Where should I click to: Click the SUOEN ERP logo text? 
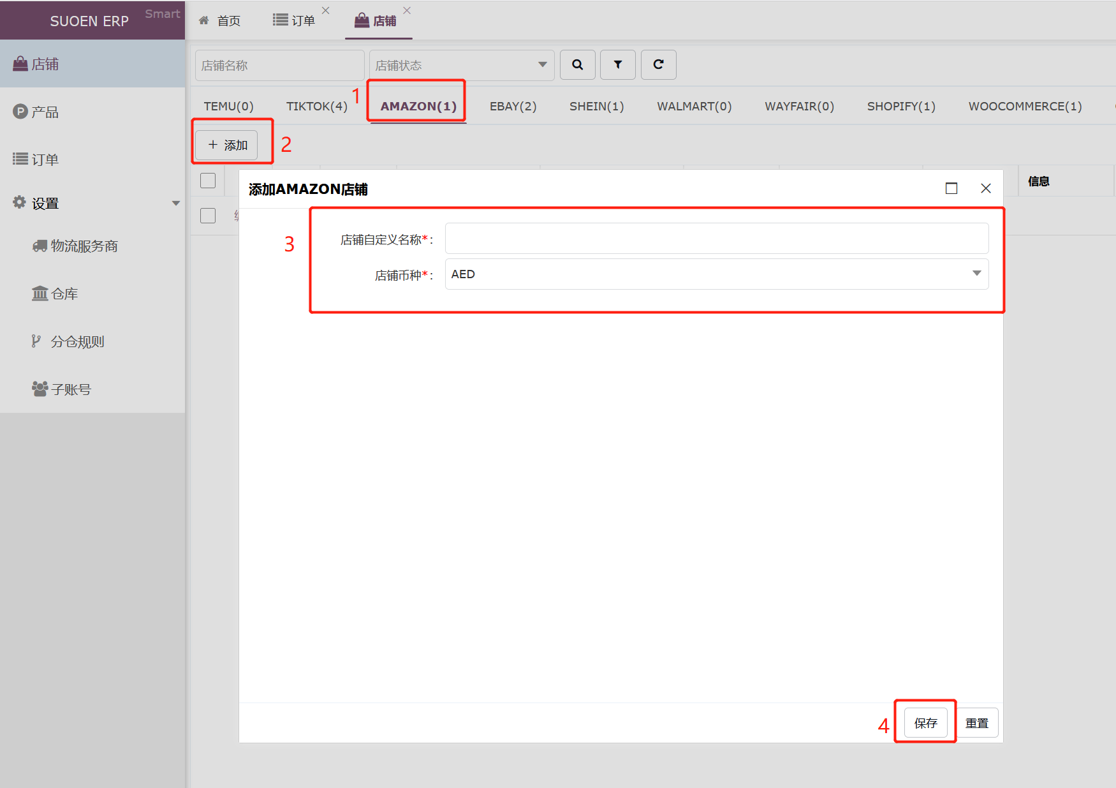[89, 21]
